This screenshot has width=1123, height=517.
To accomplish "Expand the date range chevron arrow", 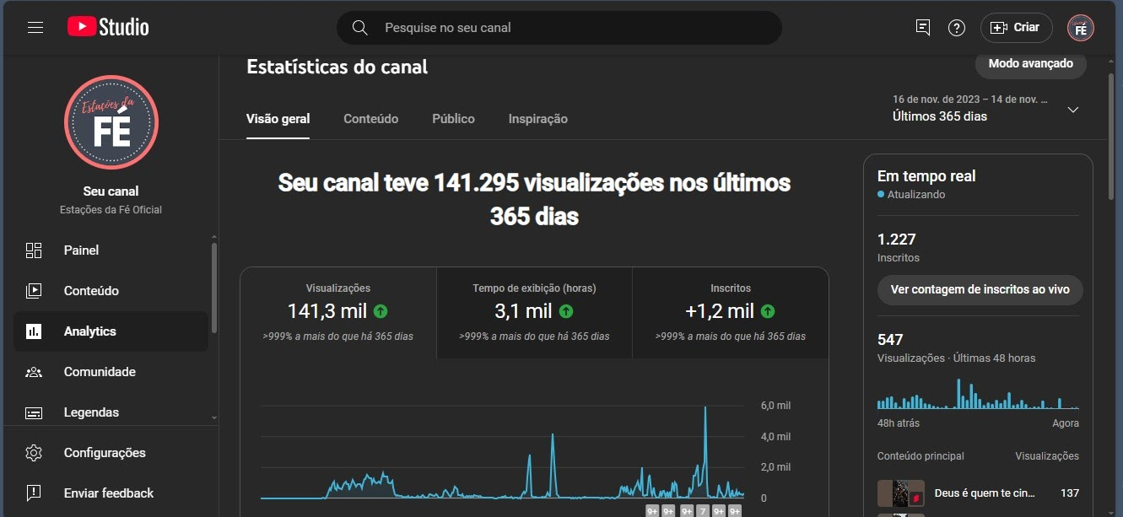I will click(1072, 110).
